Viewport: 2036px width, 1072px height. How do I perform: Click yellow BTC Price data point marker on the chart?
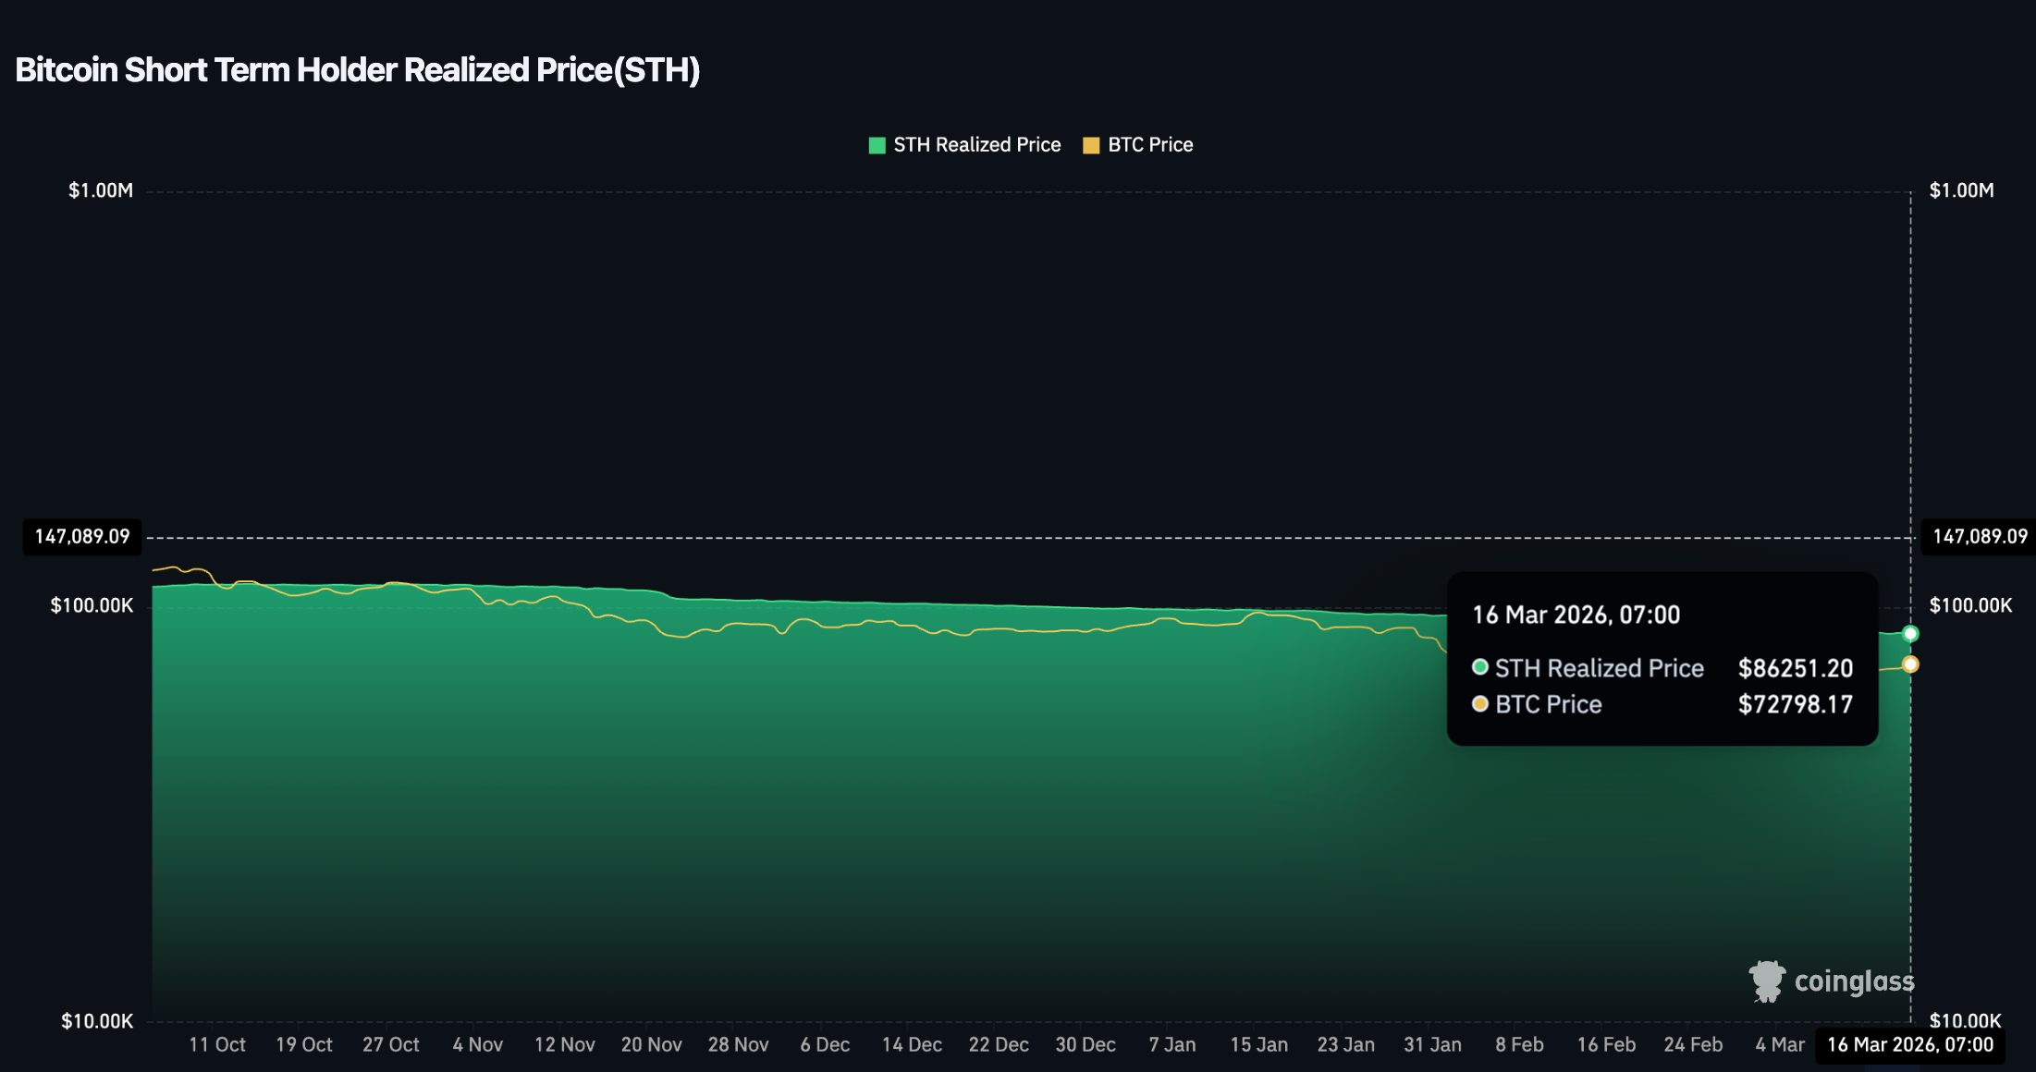coord(1910,664)
